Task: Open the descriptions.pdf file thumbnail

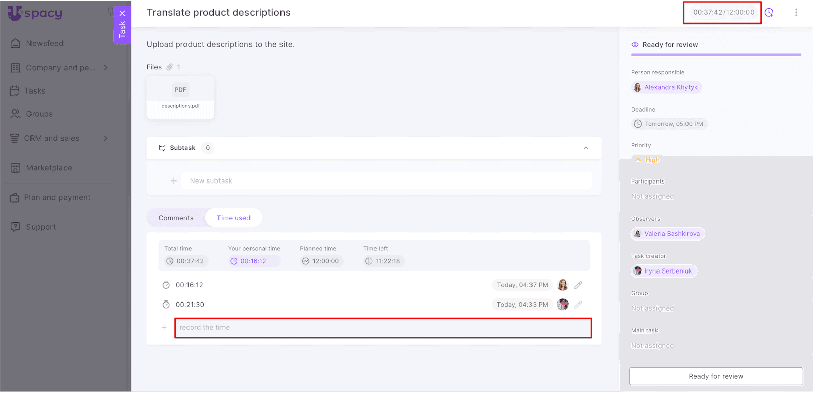Action: click(180, 98)
